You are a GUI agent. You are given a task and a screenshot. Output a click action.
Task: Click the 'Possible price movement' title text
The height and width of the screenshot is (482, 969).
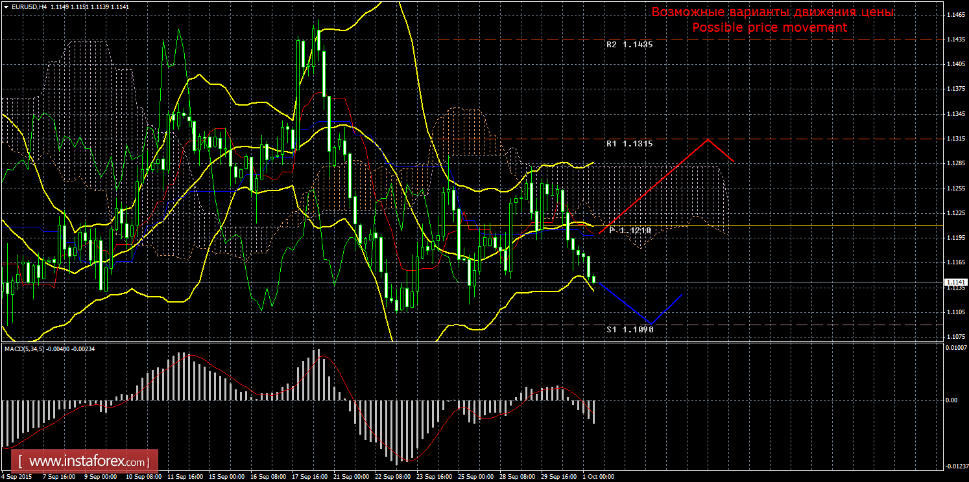click(769, 28)
